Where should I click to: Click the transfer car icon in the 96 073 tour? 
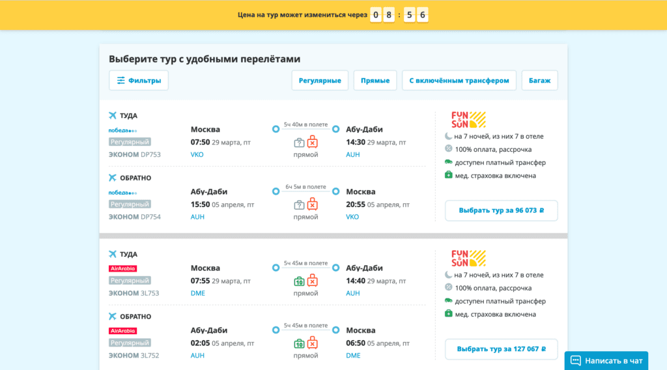pos(448,162)
